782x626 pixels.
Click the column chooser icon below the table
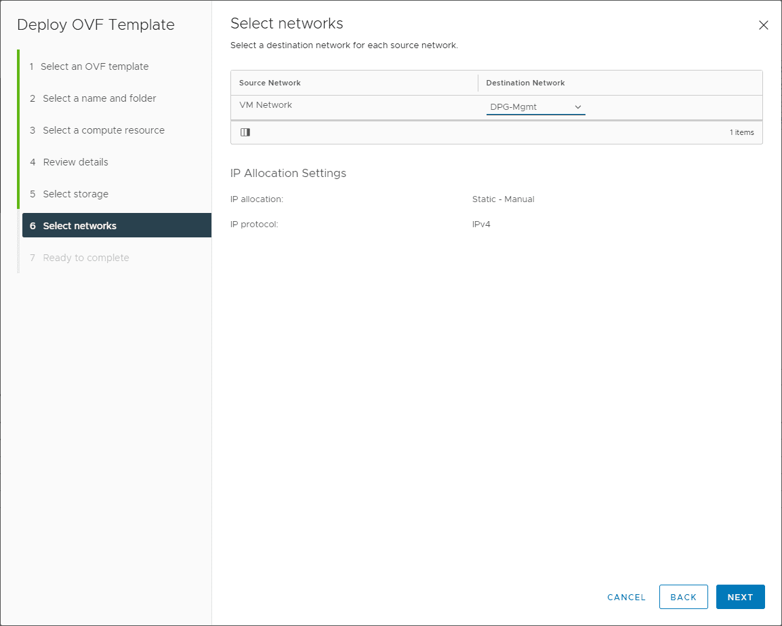coord(245,132)
